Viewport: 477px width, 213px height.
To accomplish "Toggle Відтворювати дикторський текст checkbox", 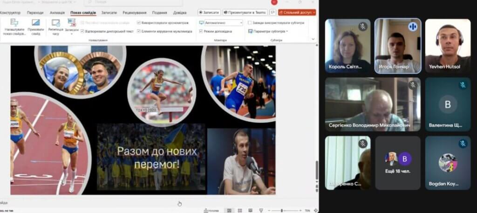I will pyautogui.click(x=82, y=31).
